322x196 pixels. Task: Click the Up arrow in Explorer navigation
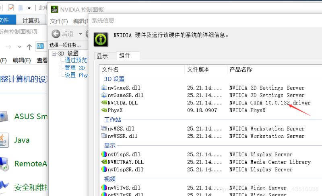29,47
